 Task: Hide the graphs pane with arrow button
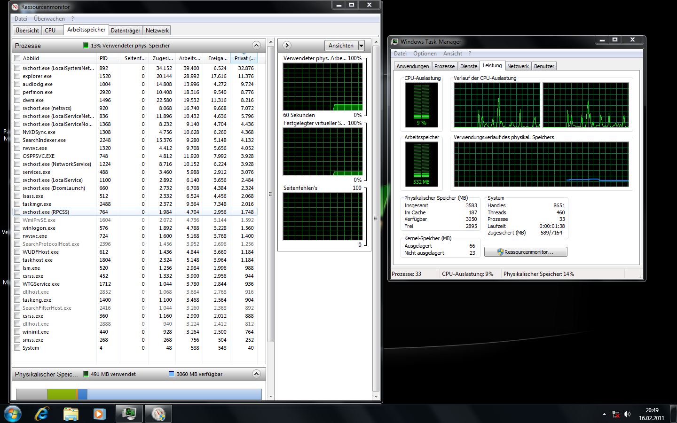287,46
